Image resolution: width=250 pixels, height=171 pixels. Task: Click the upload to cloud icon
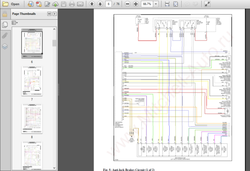(x=55, y=4)
